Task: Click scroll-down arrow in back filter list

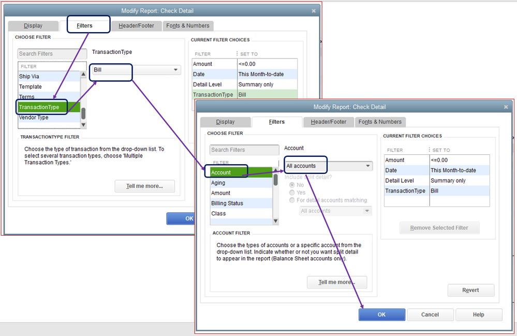Action: (x=83, y=125)
